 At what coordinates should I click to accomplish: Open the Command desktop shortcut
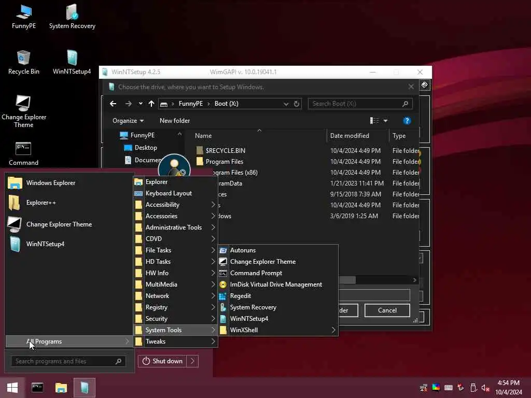click(23, 154)
